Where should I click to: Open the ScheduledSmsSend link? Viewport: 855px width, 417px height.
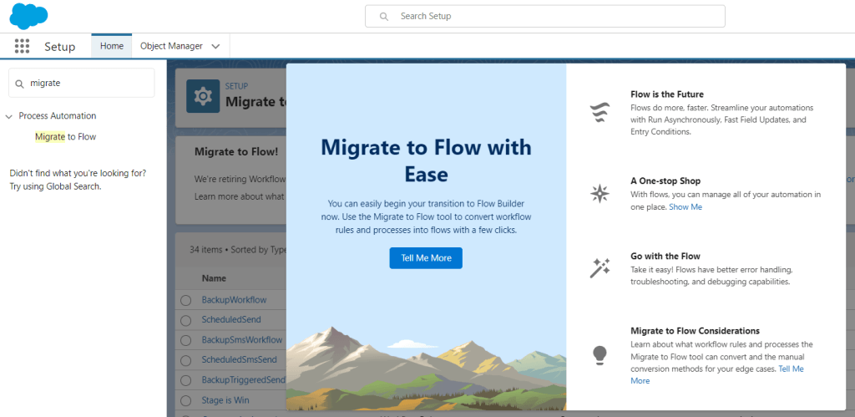239,359
